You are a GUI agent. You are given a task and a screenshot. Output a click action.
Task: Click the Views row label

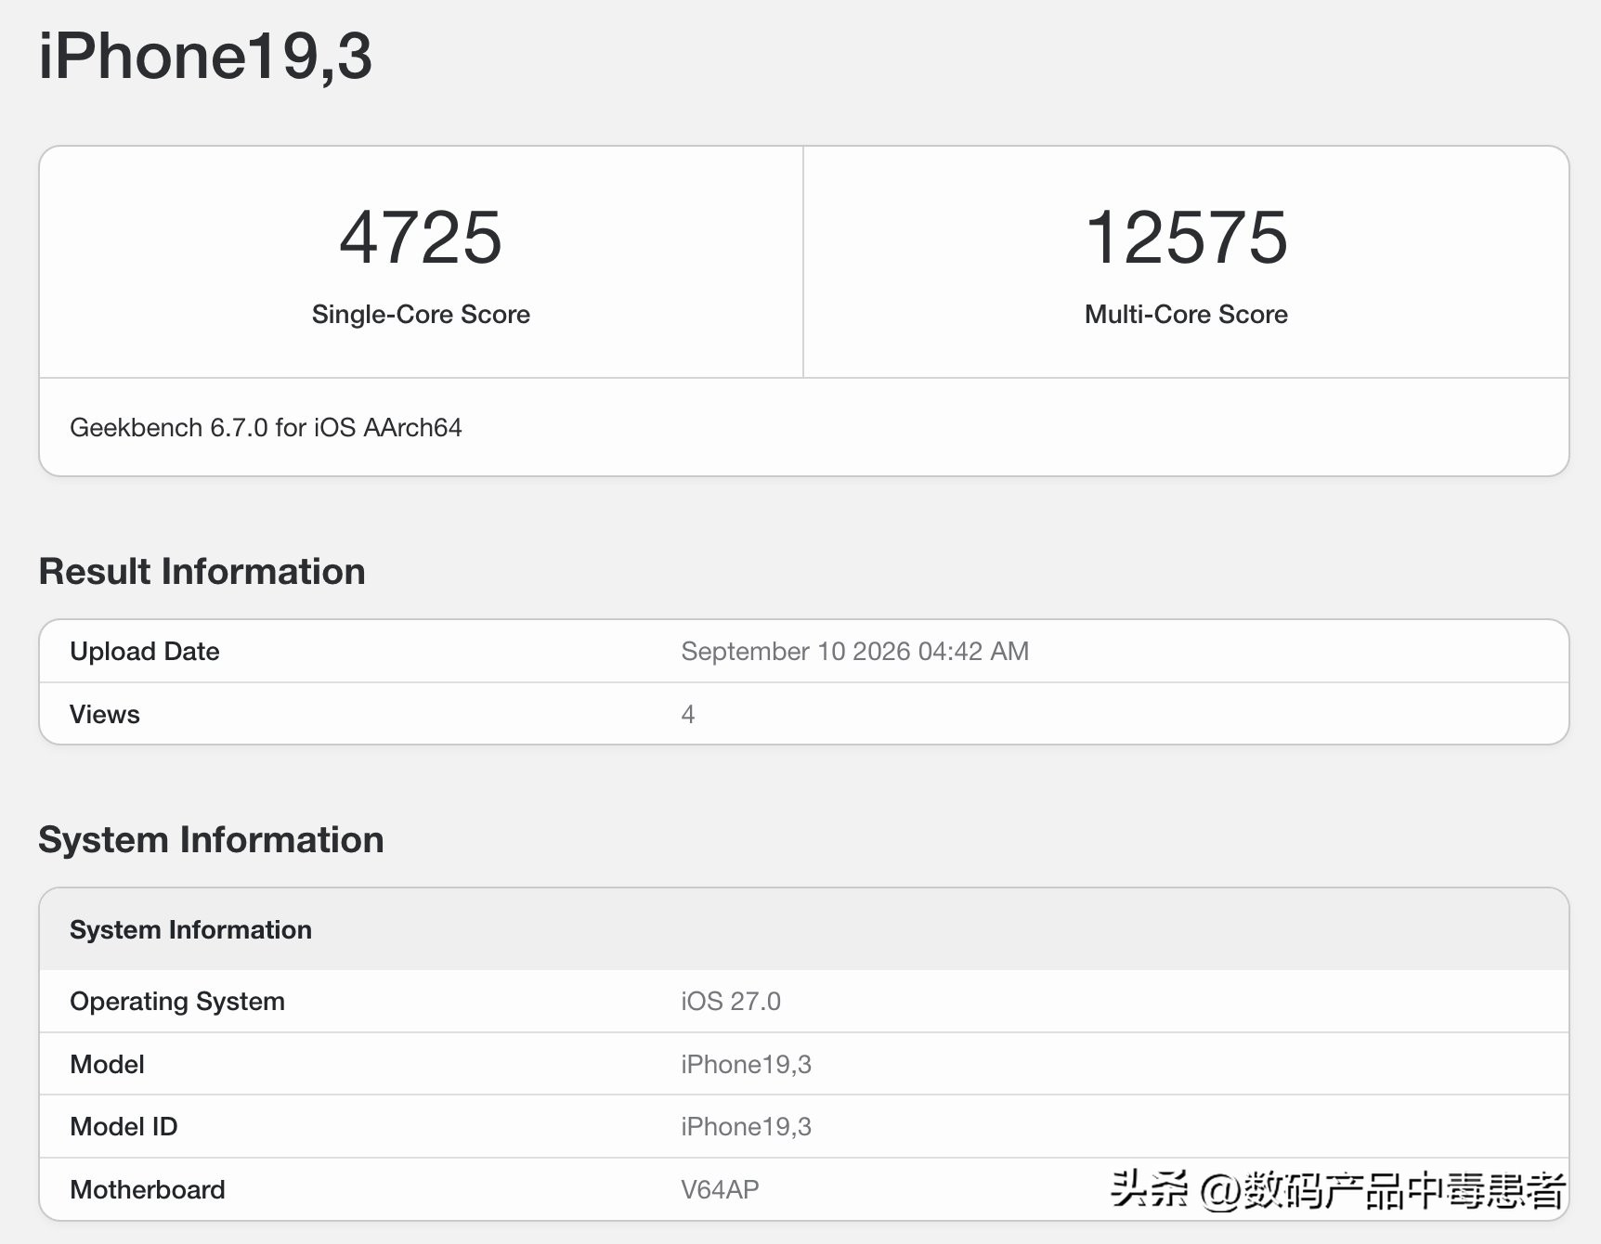pyautogui.click(x=105, y=714)
